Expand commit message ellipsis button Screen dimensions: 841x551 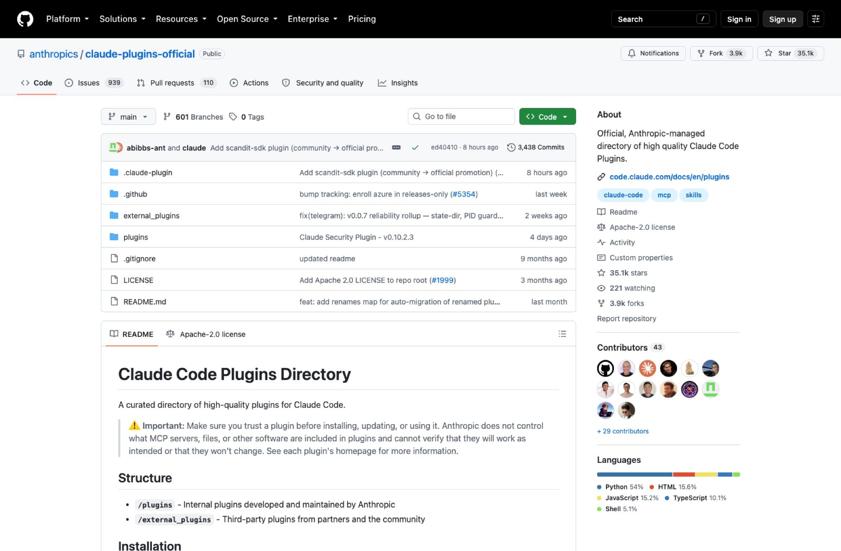pos(396,147)
